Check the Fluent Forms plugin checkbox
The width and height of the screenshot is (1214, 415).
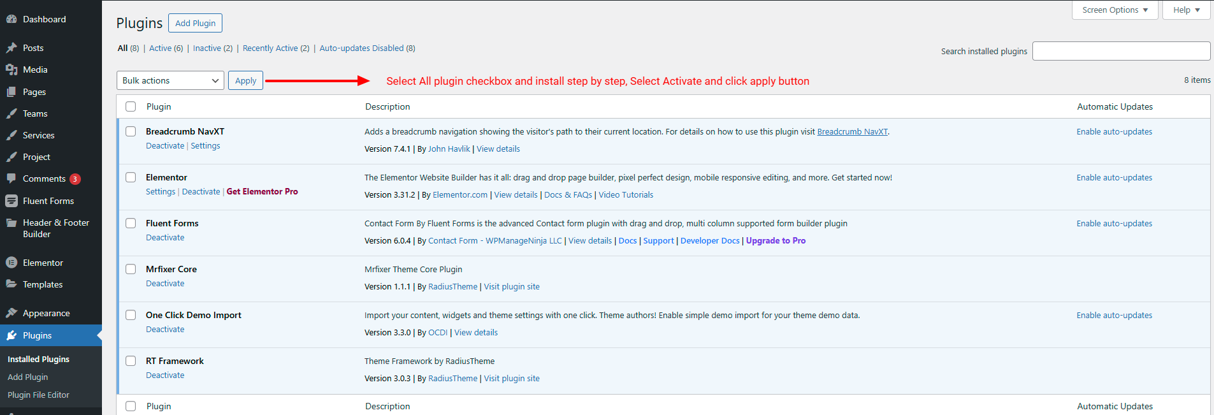click(x=131, y=223)
